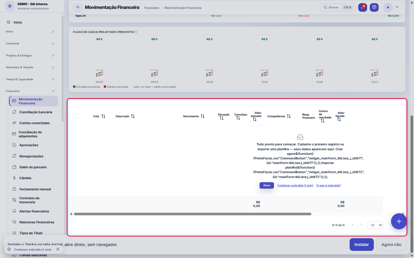Expand the Projetos & Entregas sidebar section
This screenshot has height=258, width=414.
(x=30, y=56)
